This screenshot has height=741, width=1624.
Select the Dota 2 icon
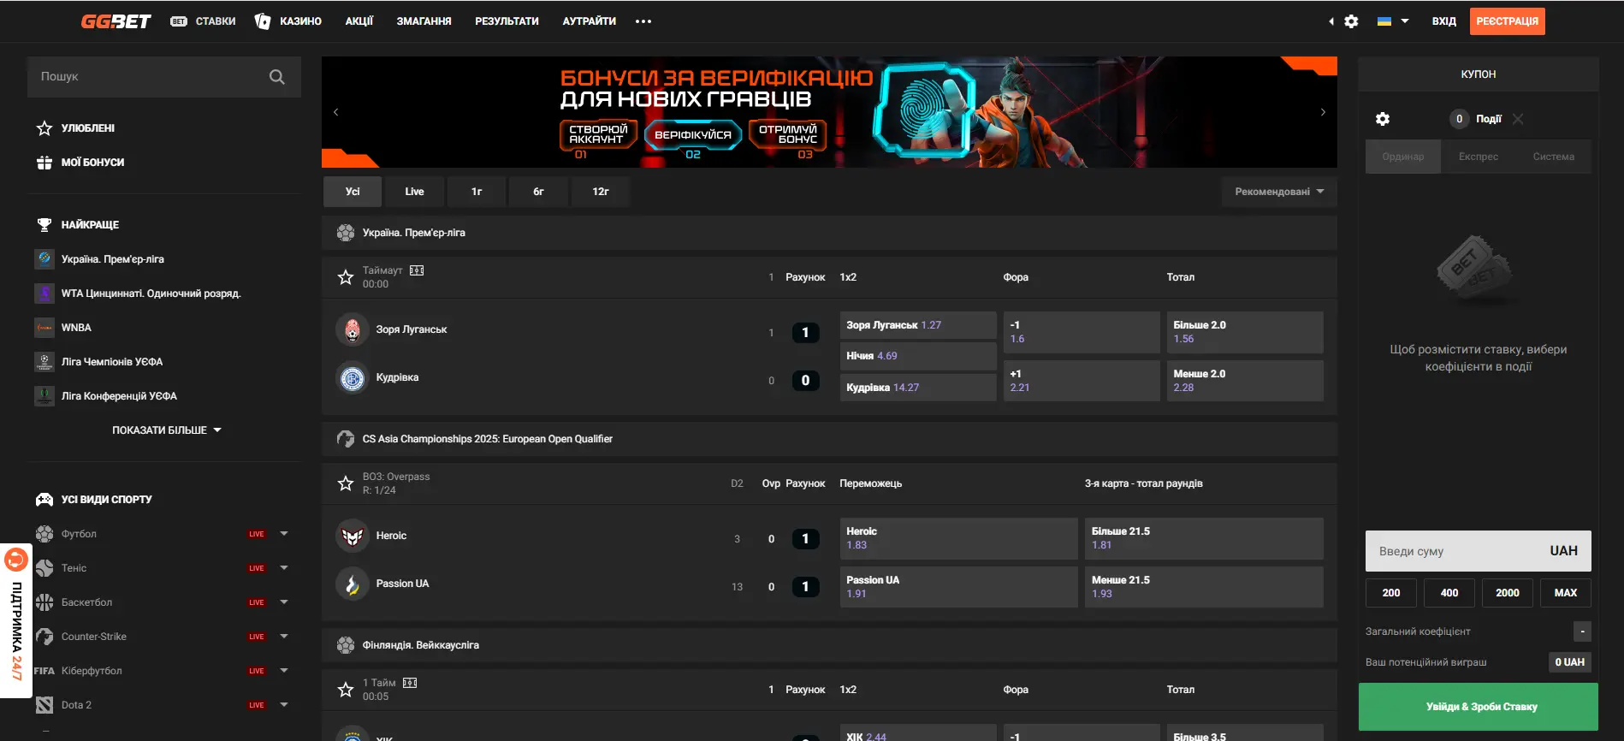point(44,705)
